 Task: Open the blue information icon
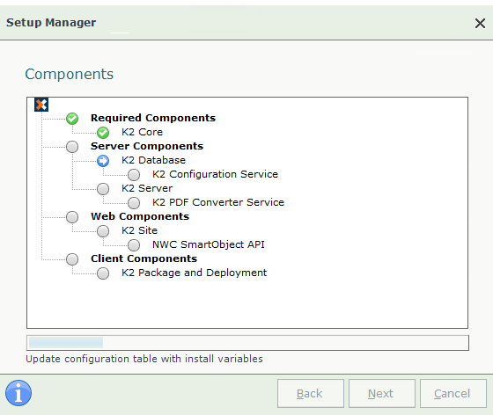click(x=18, y=393)
